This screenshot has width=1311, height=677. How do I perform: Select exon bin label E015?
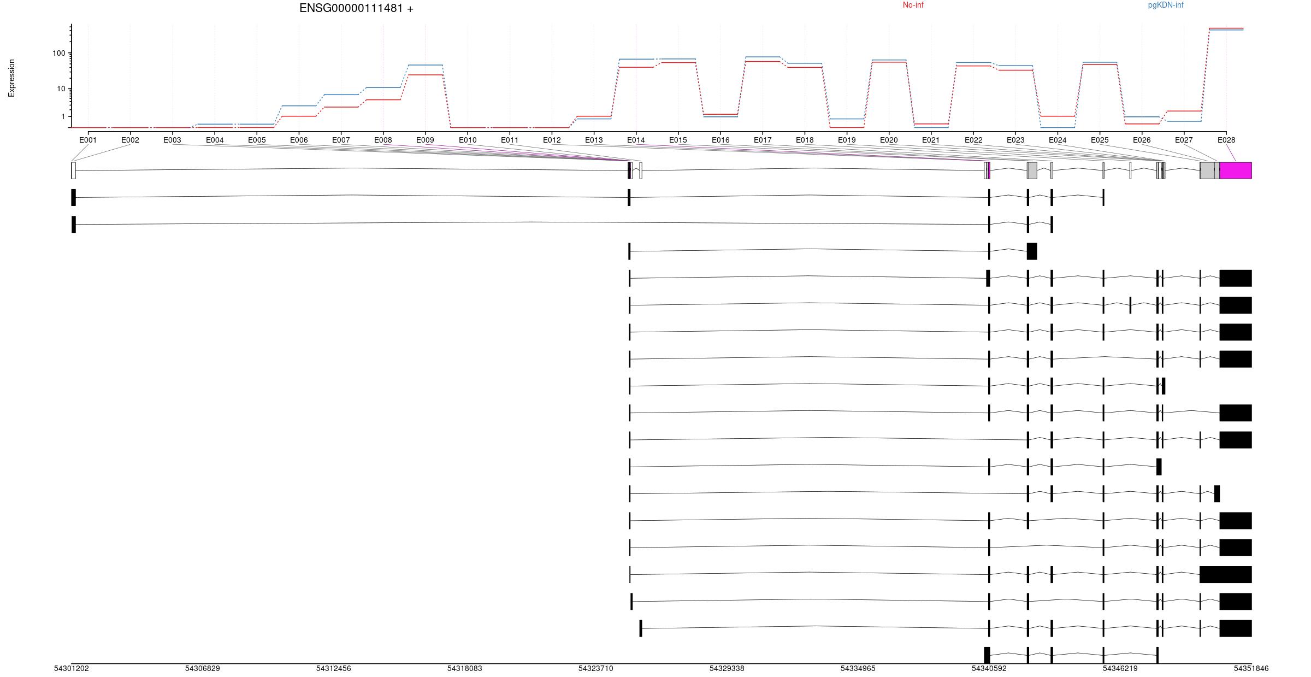pos(678,140)
